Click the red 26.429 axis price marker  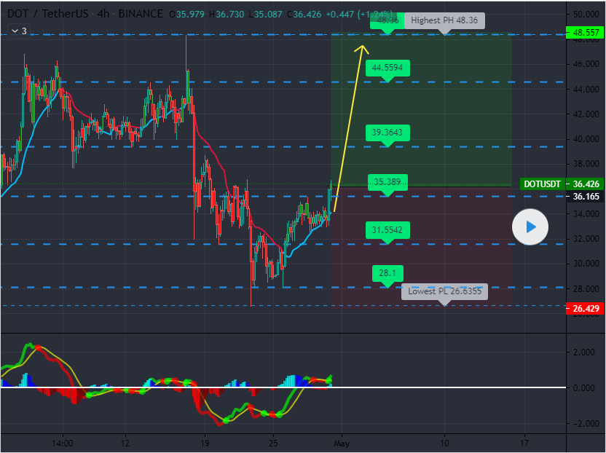586,309
